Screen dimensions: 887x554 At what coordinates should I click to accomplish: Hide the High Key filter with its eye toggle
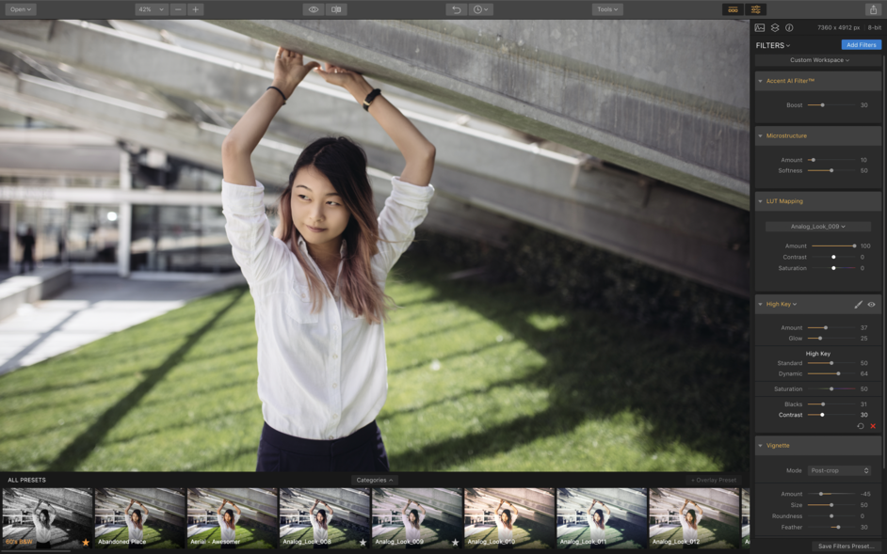pos(873,304)
